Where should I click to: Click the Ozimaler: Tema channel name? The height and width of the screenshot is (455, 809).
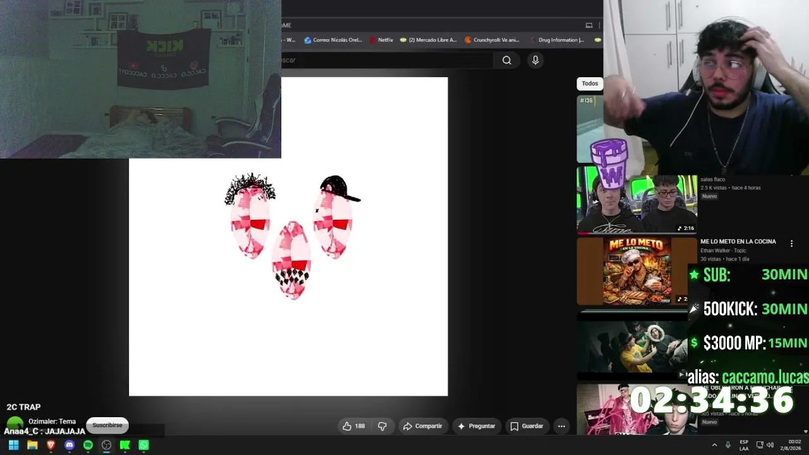tap(52, 421)
